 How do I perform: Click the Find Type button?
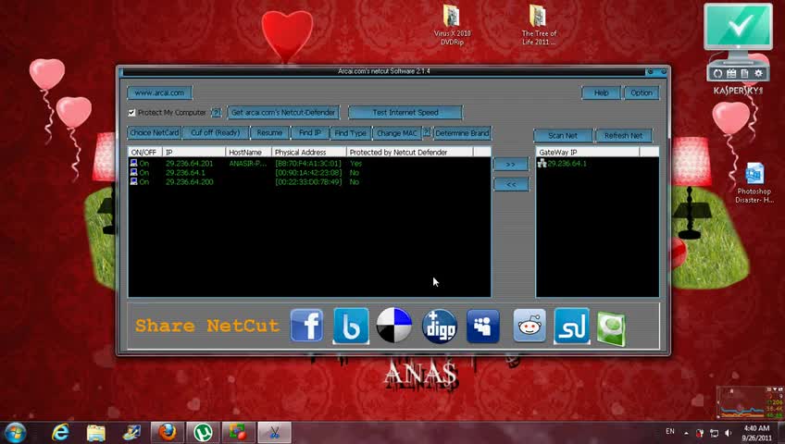pos(351,133)
